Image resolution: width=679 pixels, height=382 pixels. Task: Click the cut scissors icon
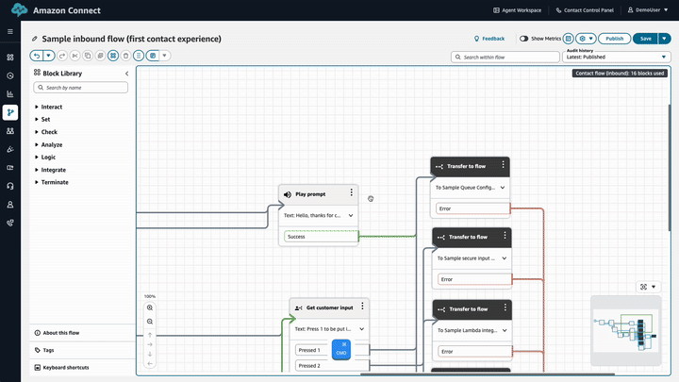pyautogui.click(x=75, y=56)
